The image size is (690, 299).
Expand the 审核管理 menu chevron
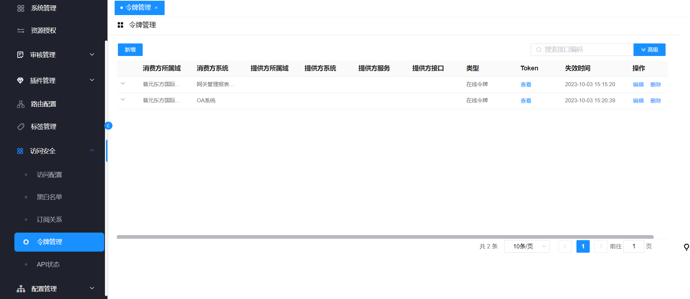click(x=92, y=55)
